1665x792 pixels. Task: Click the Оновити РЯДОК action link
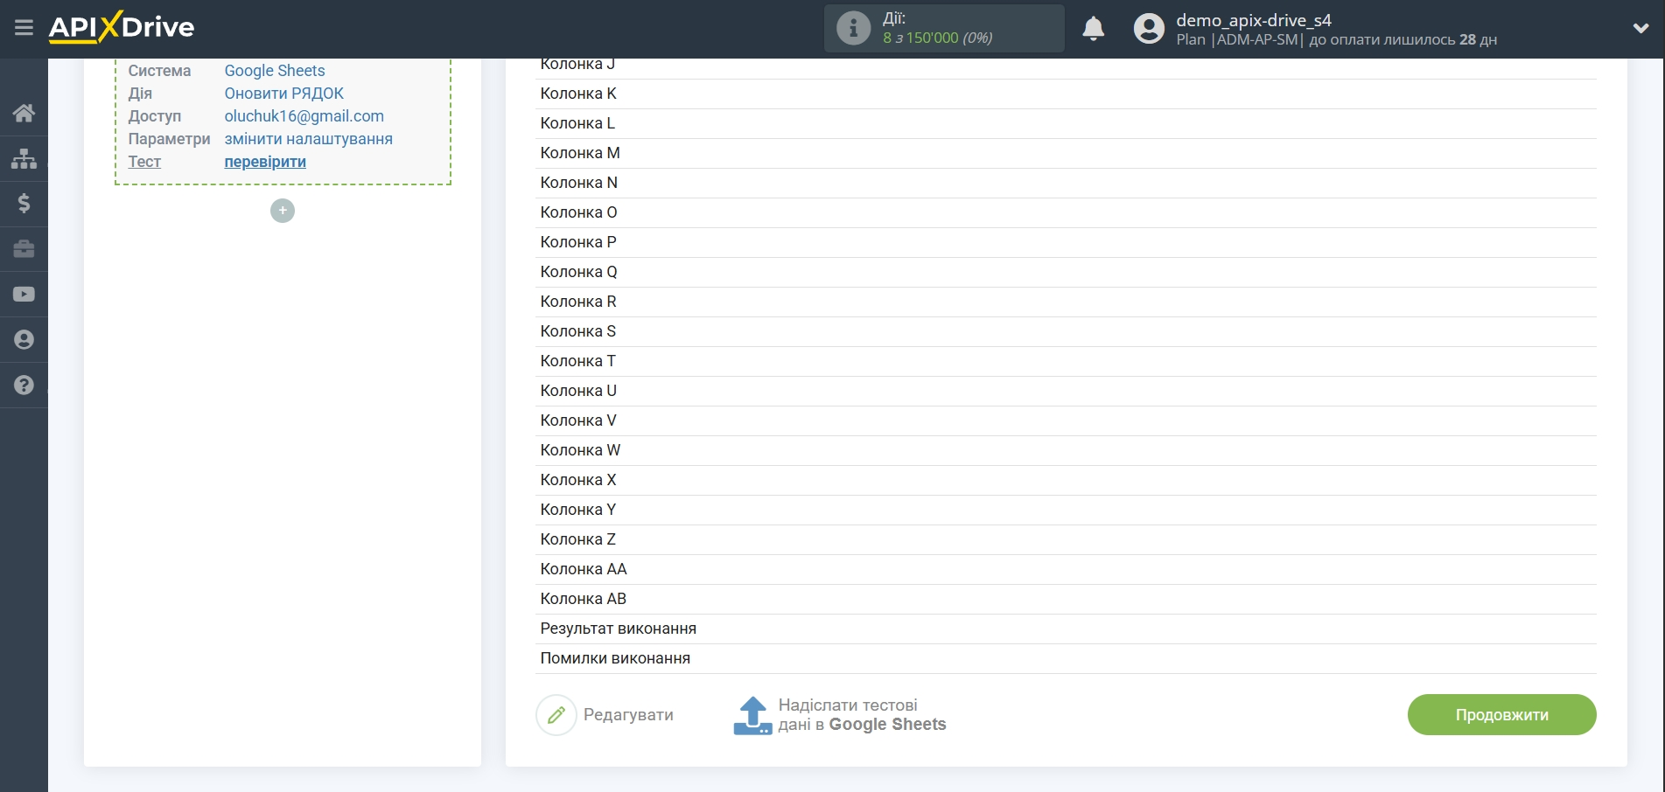click(x=284, y=94)
